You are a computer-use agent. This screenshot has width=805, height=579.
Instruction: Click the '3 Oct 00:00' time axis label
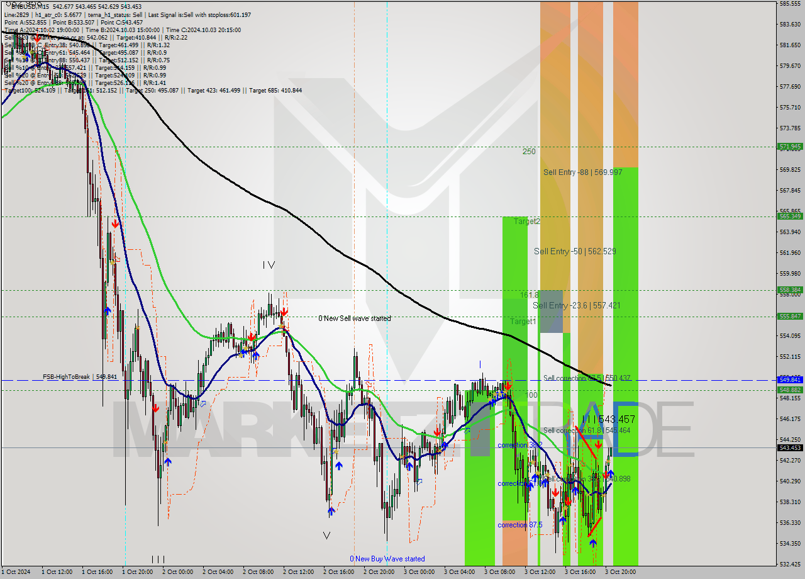click(419, 572)
